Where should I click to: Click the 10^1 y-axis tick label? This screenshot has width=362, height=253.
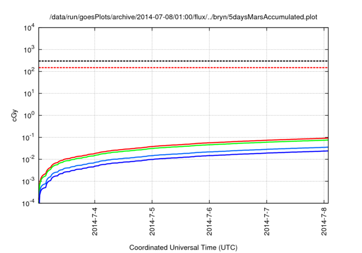click(29, 94)
